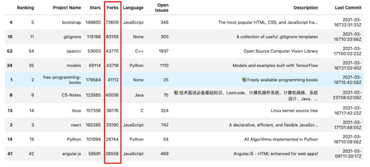Click the forks value 28558
370x167 pixels.
pos(112,154)
